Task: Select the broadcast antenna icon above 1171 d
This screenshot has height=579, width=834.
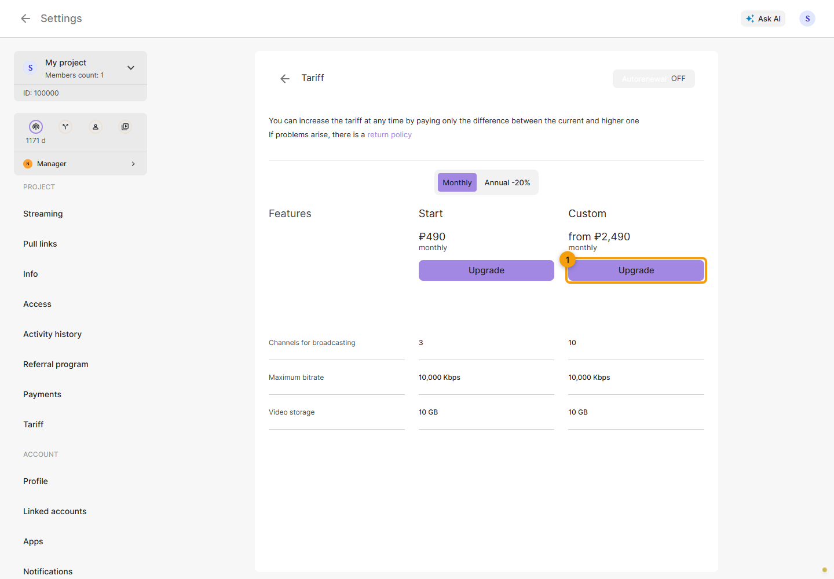Action: (36, 127)
